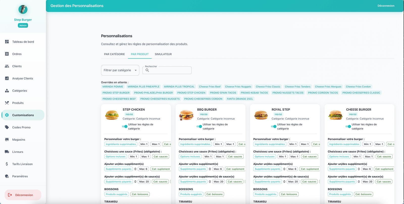Open the Produits sidebar entry
404x204 pixels.
pyautogui.click(x=23, y=103)
